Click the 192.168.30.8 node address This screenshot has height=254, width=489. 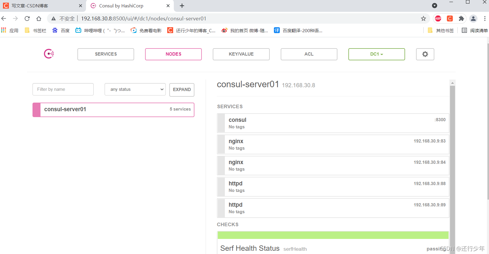[298, 85]
